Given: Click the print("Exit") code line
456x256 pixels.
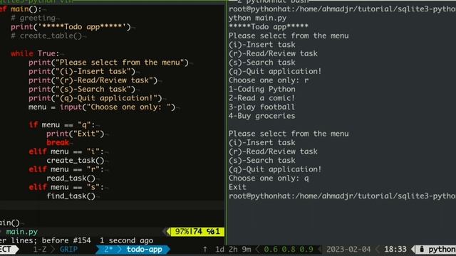Looking at the screenshot, I should coord(76,134).
